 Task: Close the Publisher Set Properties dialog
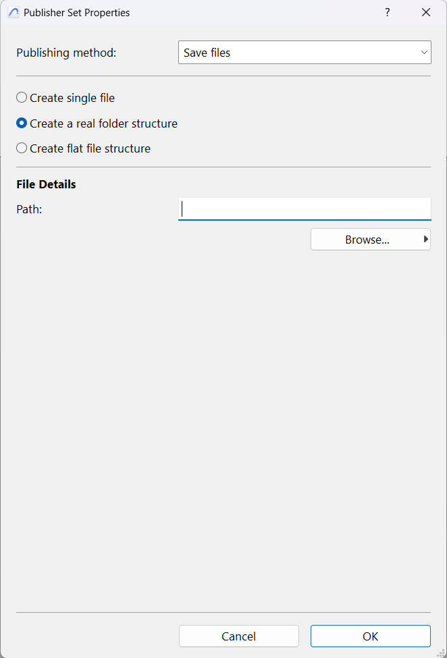tap(426, 13)
